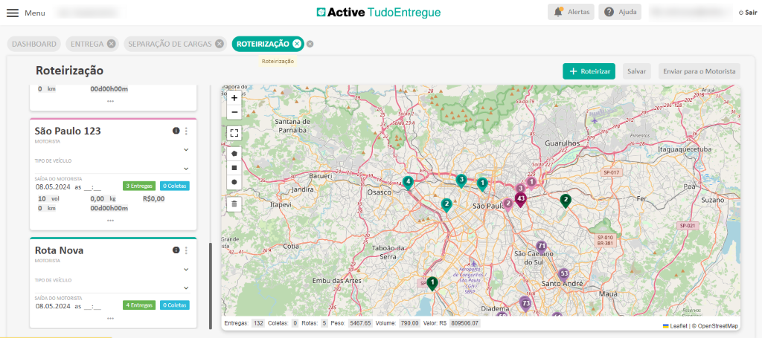The height and width of the screenshot is (338, 762).
Task: Click the route list vertical scrollbar
Action: click(x=211, y=286)
